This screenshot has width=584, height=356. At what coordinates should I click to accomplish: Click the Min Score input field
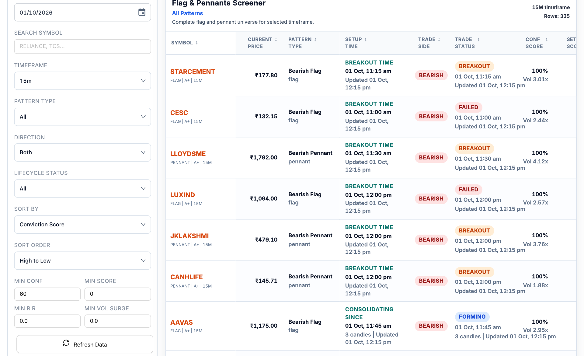(x=118, y=294)
